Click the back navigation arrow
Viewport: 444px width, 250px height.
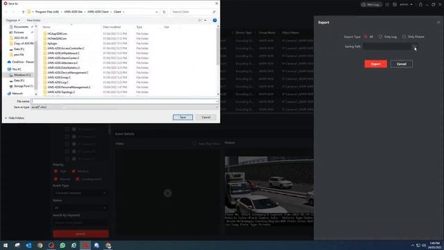click(6, 12)
